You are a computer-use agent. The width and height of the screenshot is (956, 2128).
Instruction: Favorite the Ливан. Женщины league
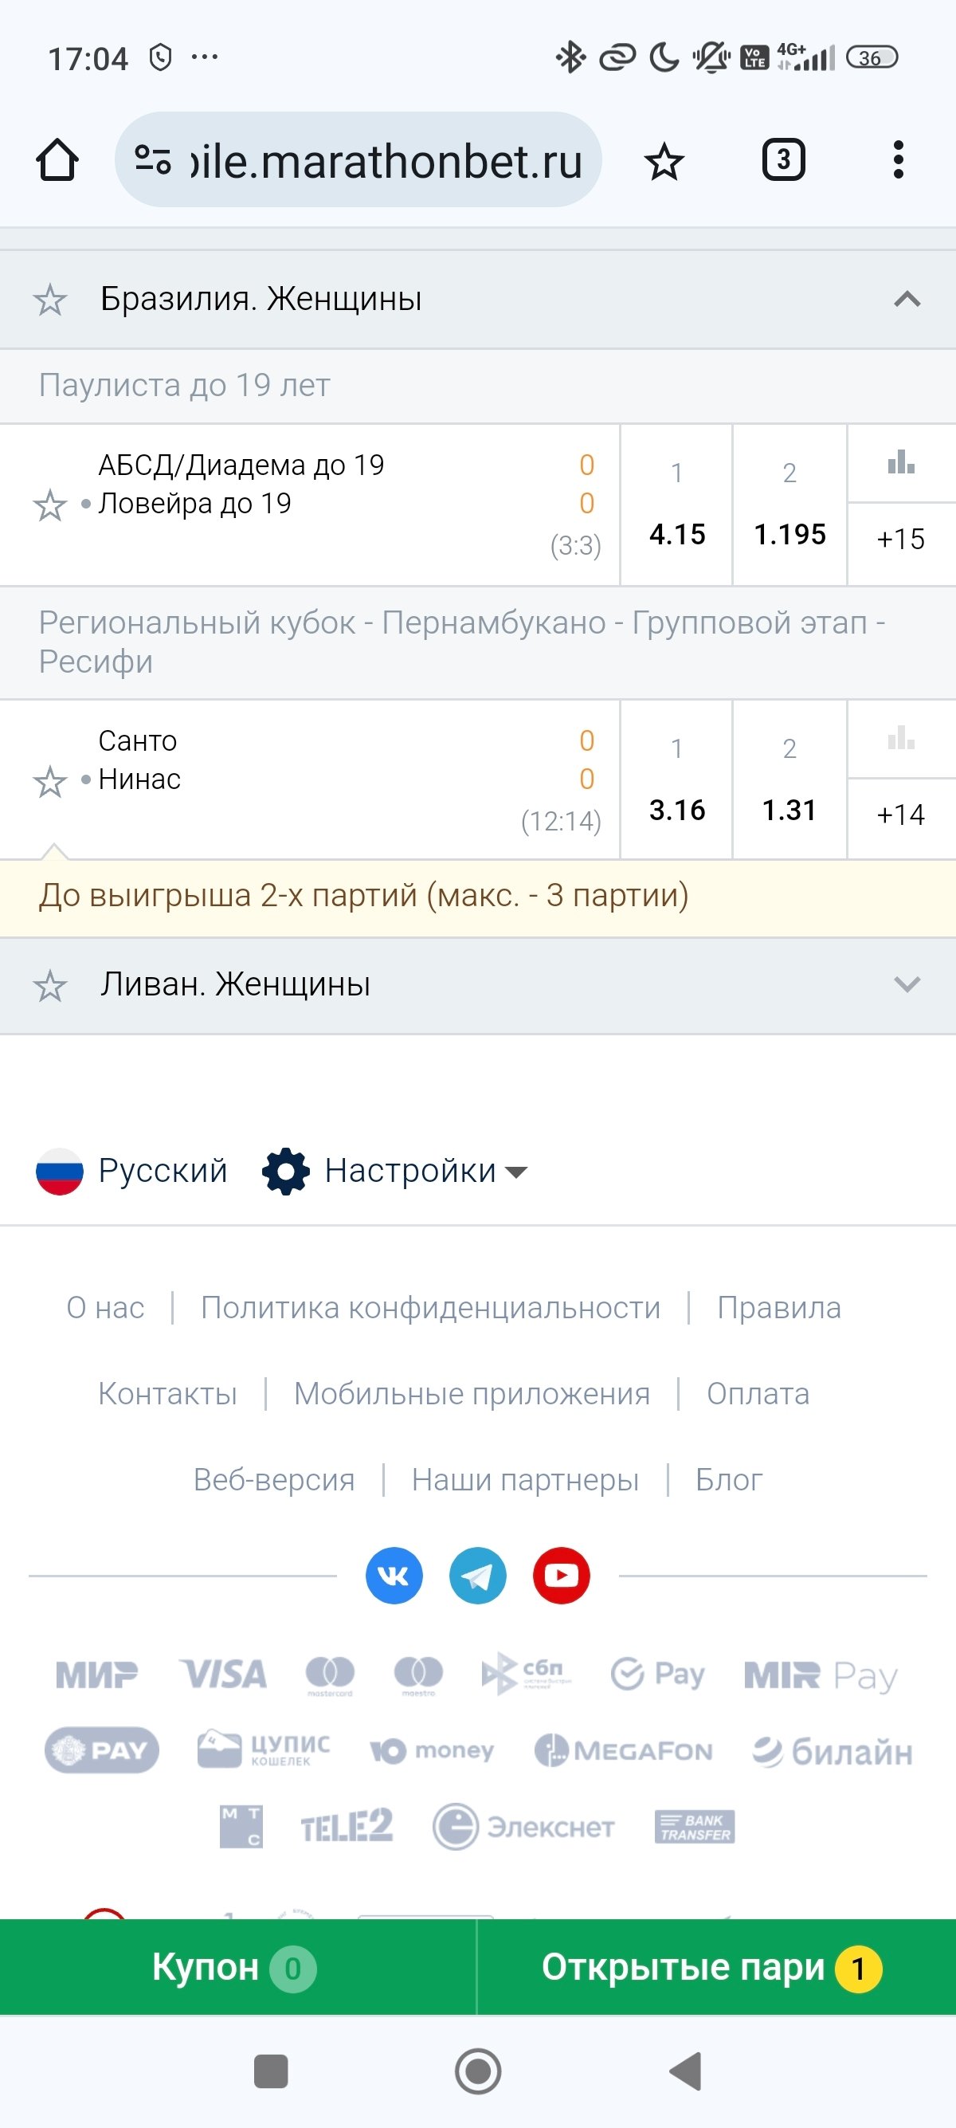pos(49,986)
